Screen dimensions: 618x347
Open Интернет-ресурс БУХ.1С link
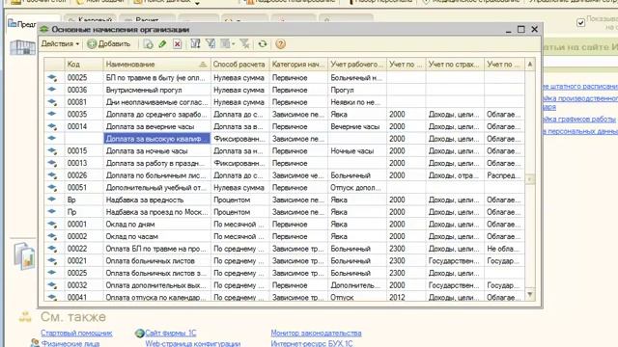[x=312, y=343]
